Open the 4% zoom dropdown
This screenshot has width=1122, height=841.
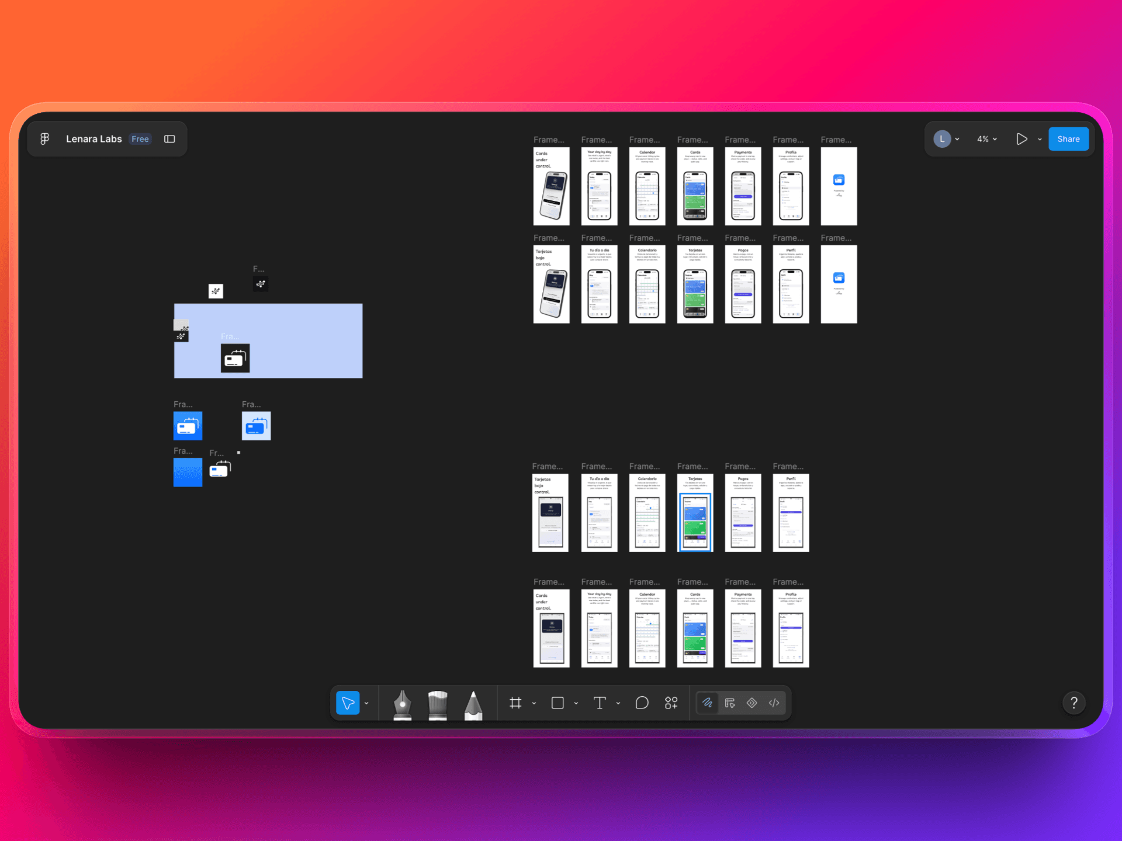[987, 139]
